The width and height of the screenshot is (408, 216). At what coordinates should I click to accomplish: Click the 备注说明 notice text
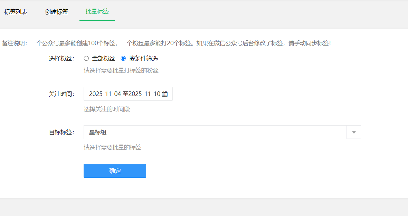(166, 43)
